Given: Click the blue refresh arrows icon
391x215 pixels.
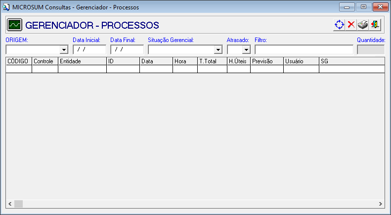Looking at the screenshot, I should 339,25.
